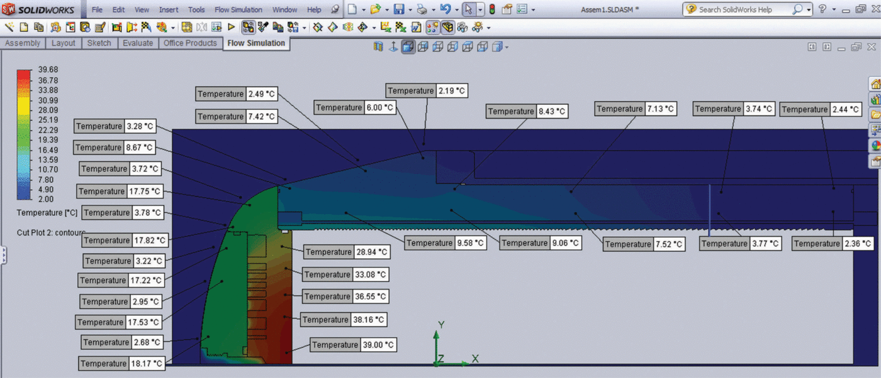Click the checkered flag goals icon
This screenshot has height=378, width=881.
[147, 28]
